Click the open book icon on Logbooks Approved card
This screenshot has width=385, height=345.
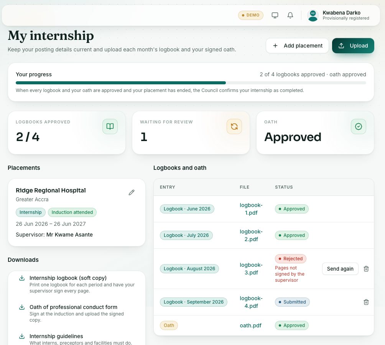click(x=110, y=127)
